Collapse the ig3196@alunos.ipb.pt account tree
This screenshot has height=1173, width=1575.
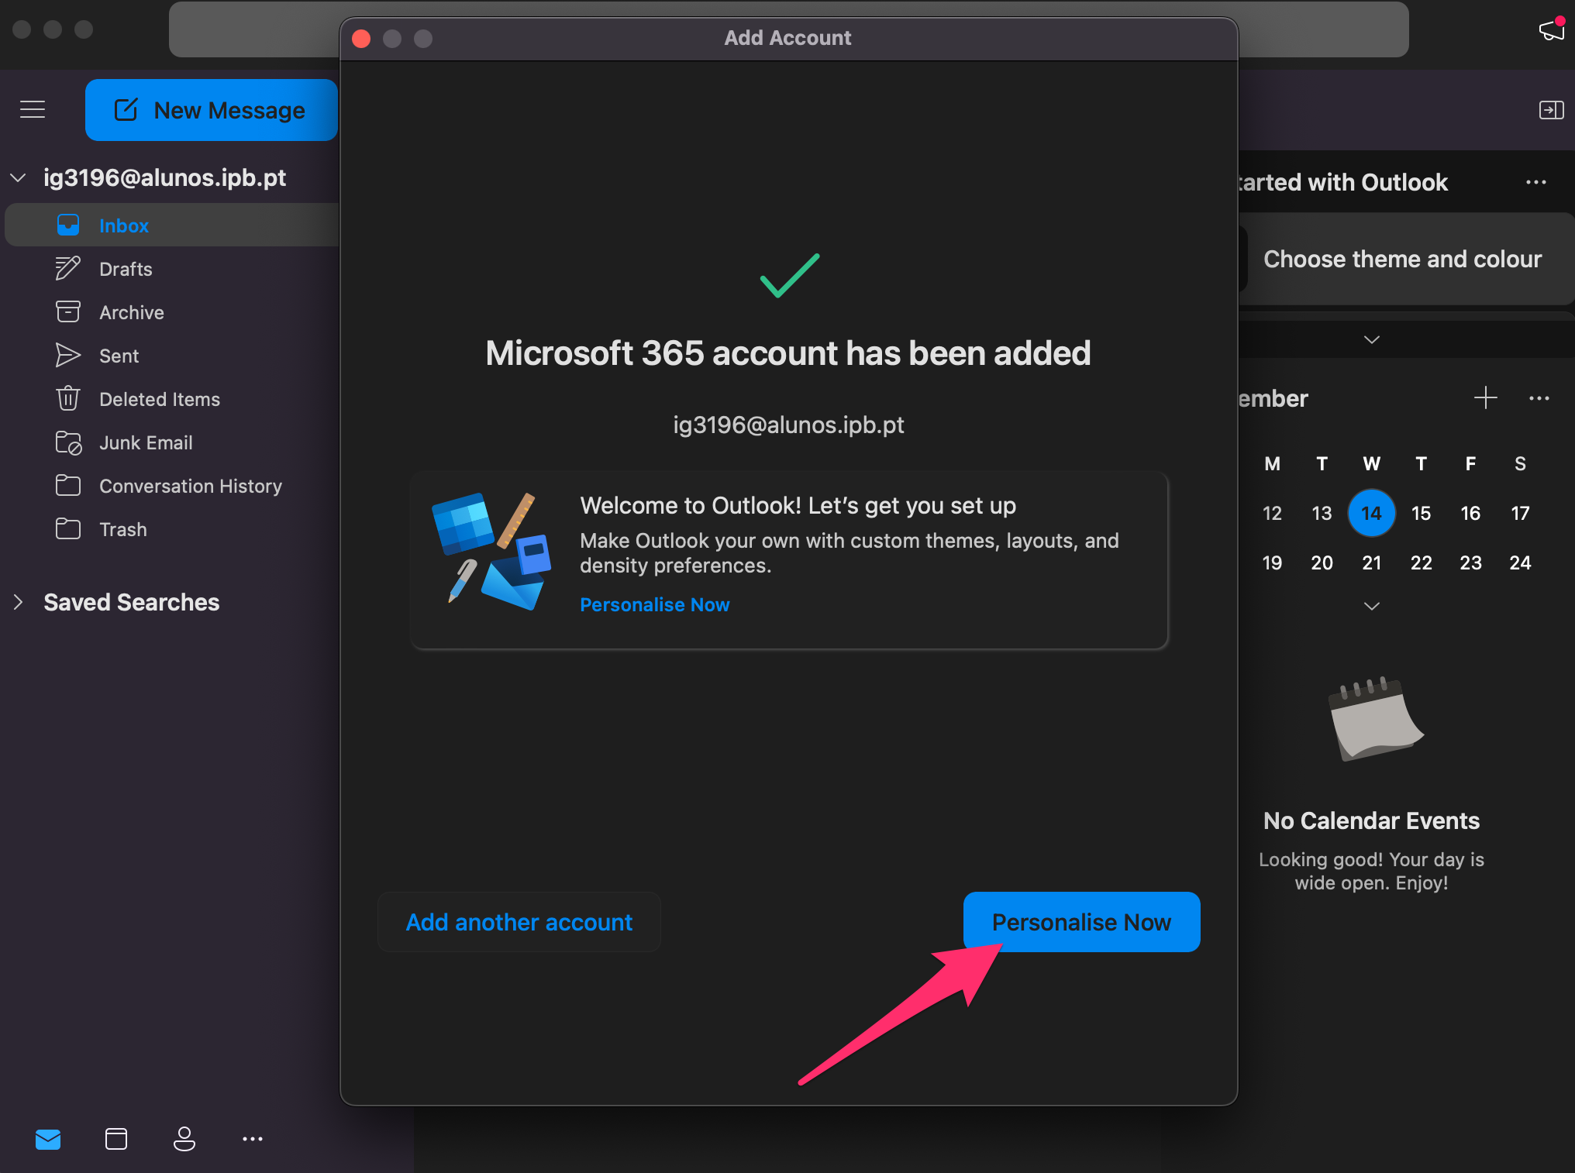pyautogui.click(x=18, y=178)
